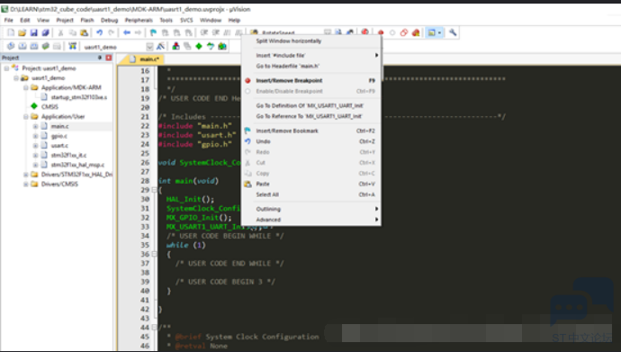This screenshot has width=621, height=352.
Task: Choose Insert/Remove Bookmark in context menu
Action: point(310,131)
